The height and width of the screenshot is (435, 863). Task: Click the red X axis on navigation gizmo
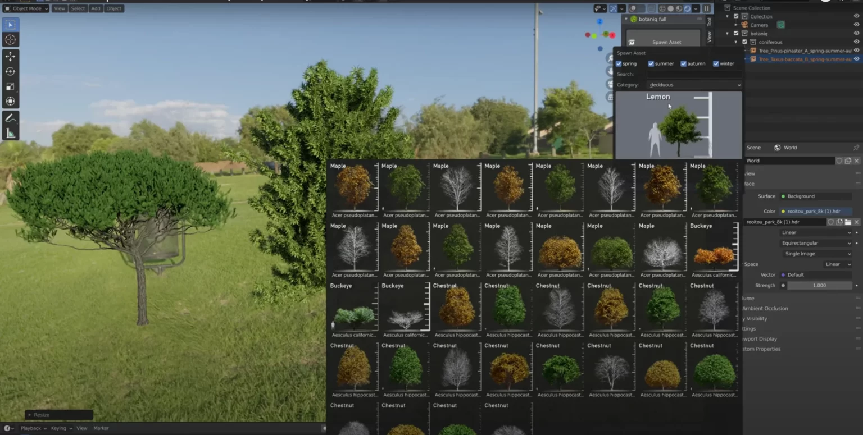click(x=612, y=35)
